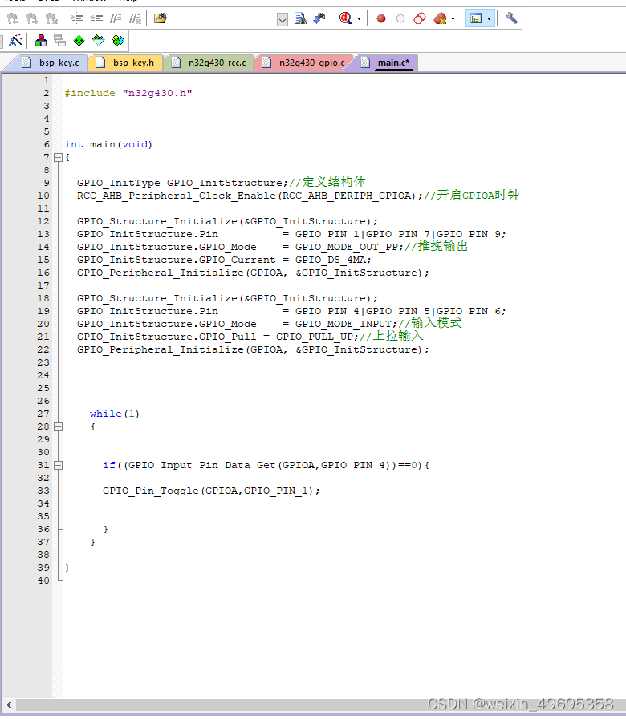Click the horizontal scrollbar left arrow
Screen dimensions: 626x719
click(9, 705)
